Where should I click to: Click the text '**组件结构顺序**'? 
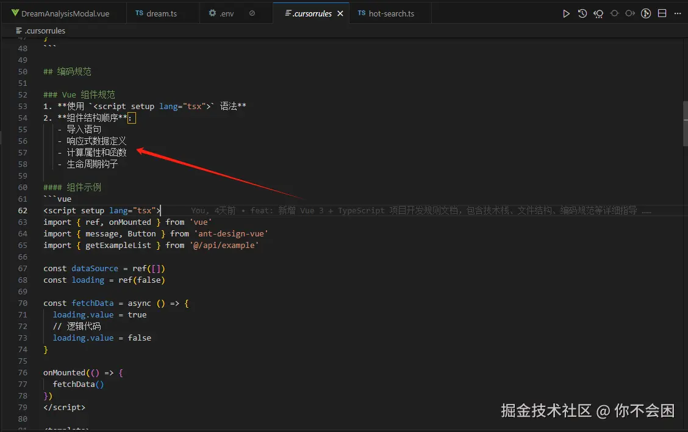[x=92, y=118]
